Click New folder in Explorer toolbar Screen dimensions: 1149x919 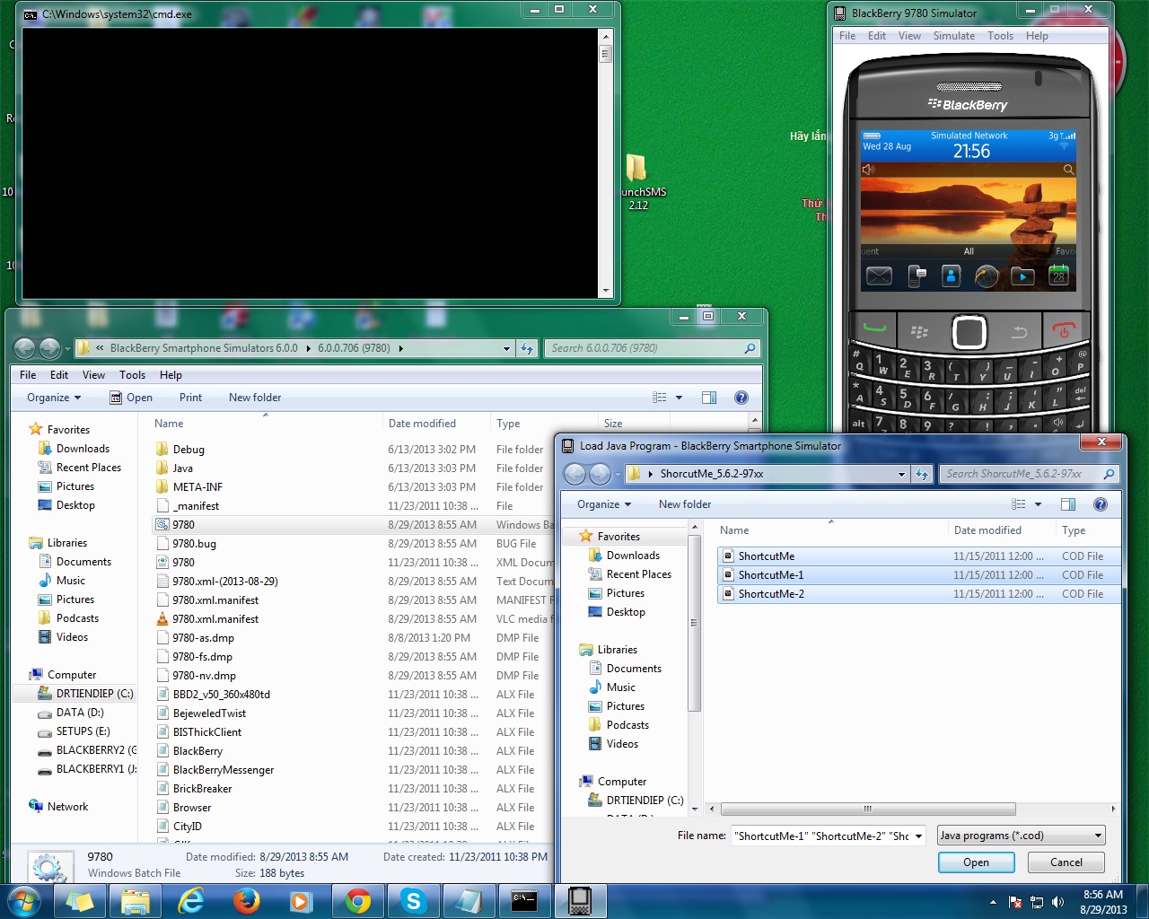pyautogui.click(x=255, y=398)
